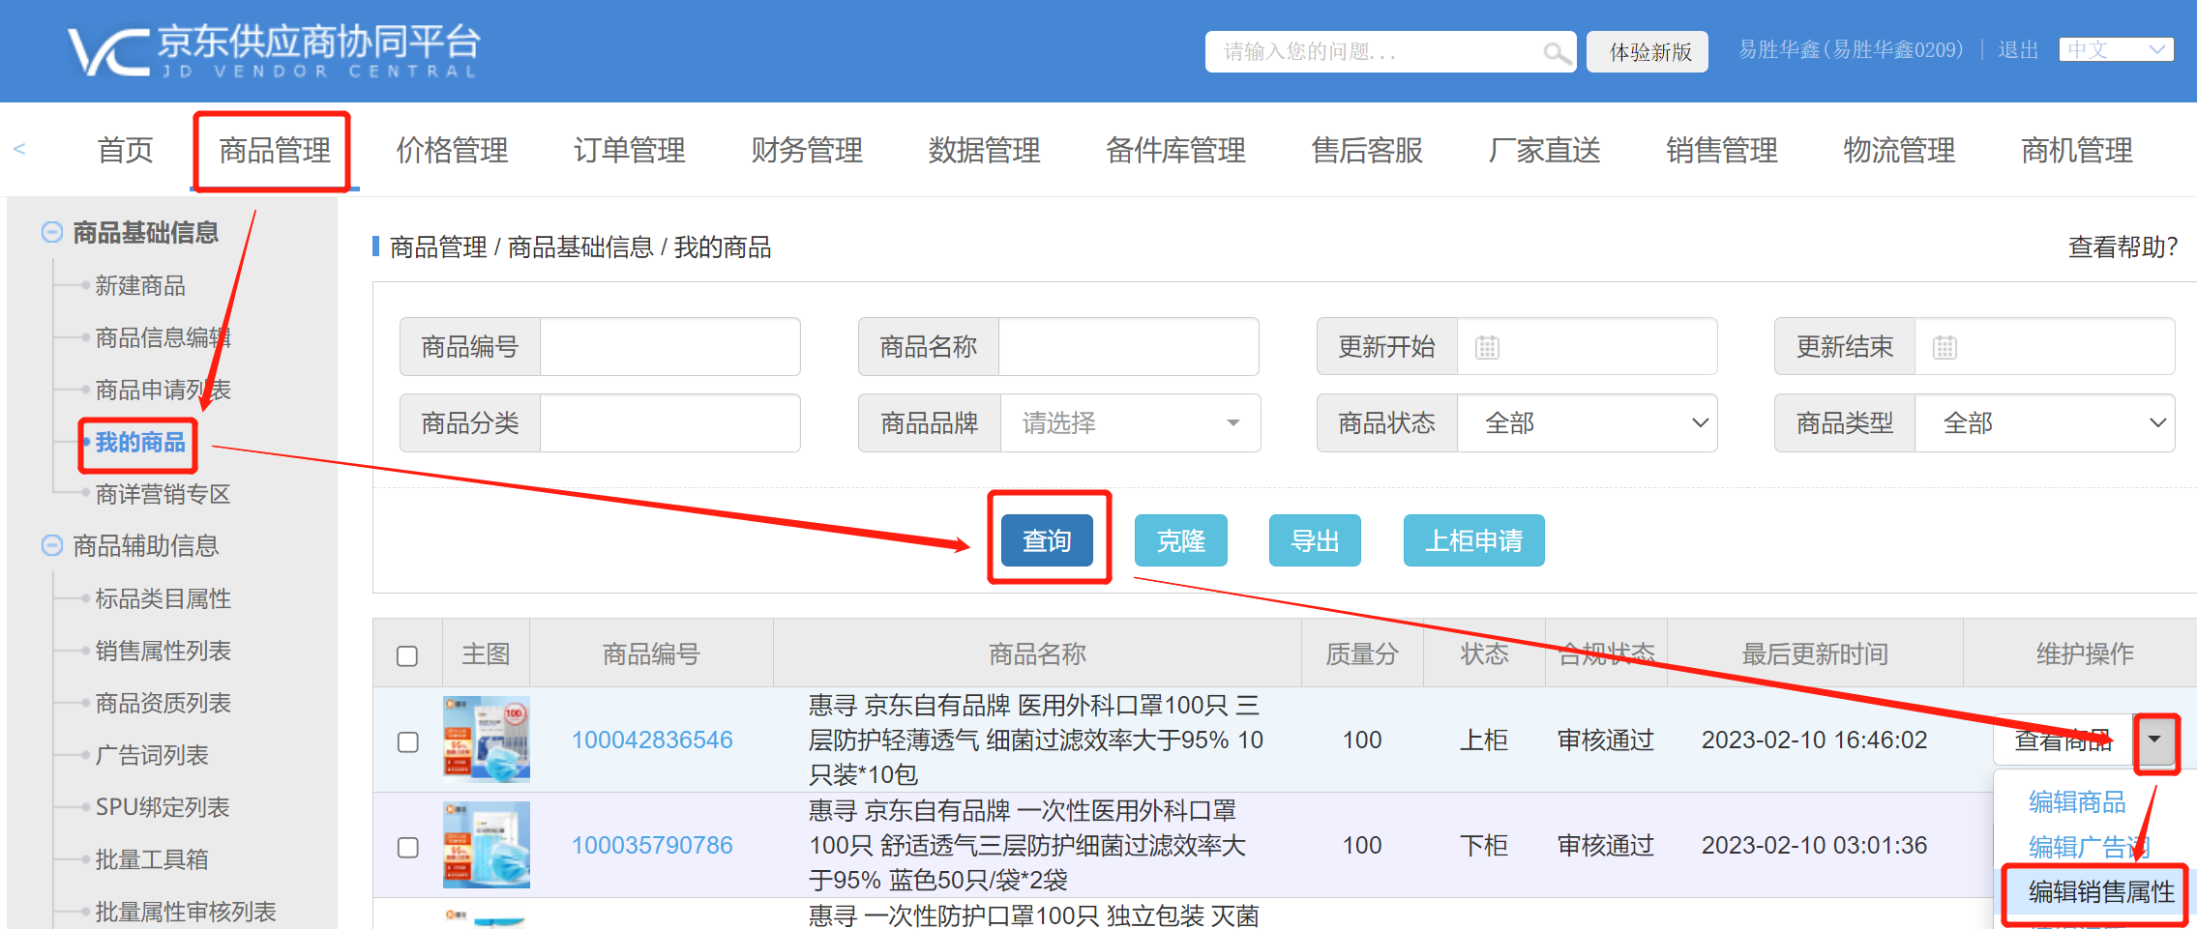Click the 查询 button
Image resolution: width=2197 pixels, height=929 pixels.
point(1047,540)
